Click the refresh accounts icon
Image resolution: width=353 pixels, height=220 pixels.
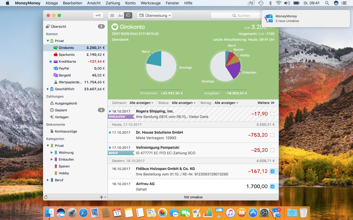point(46,197)
